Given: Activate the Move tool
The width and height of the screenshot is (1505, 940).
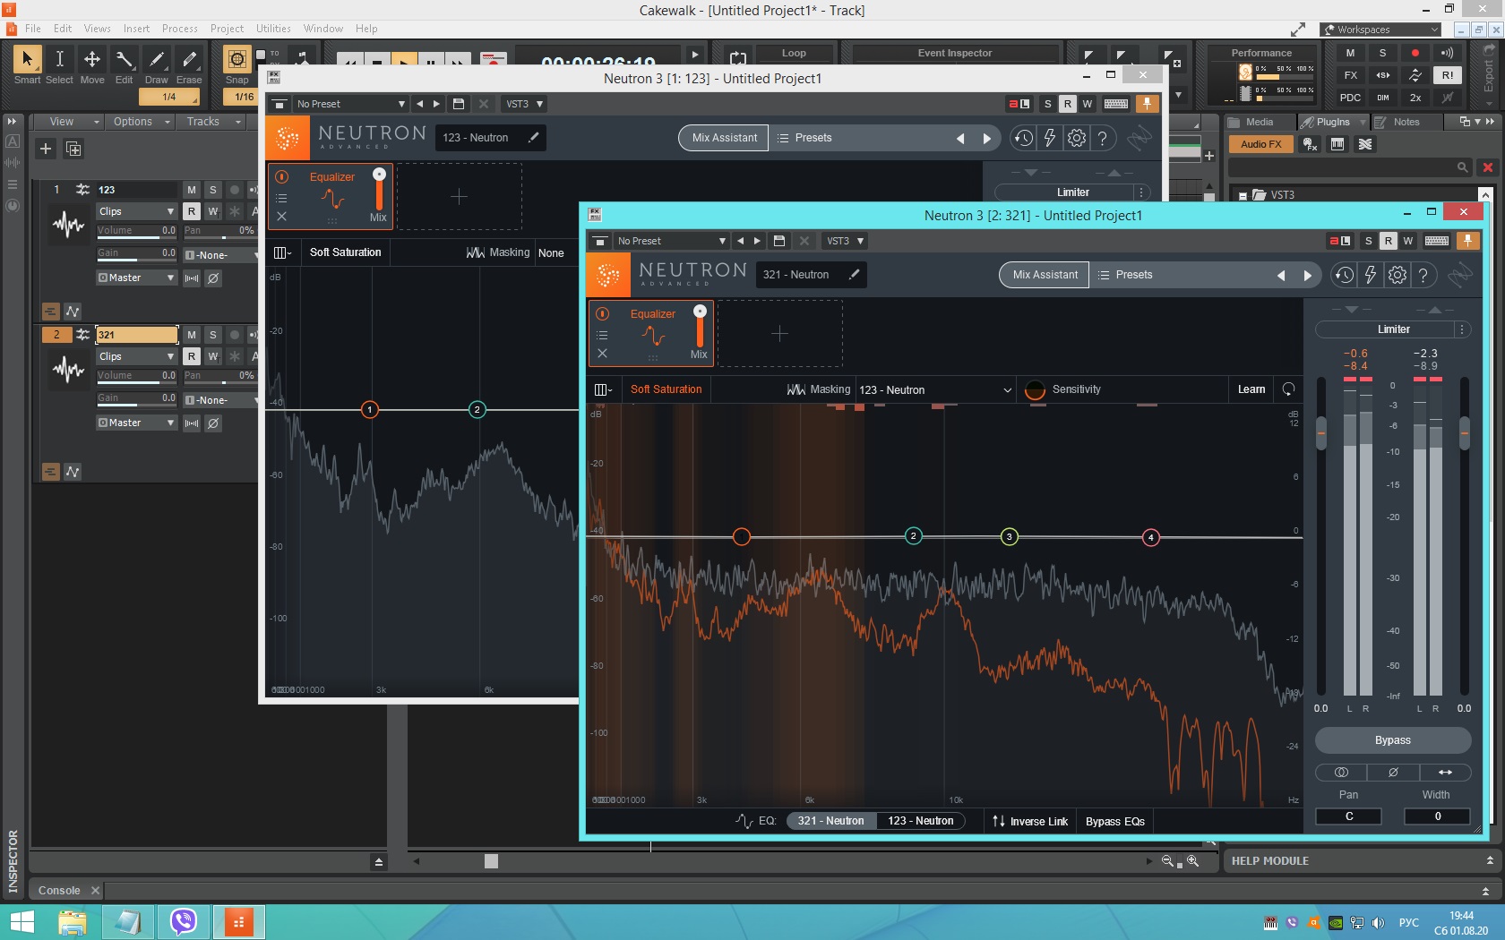Looking at the screenshot, I should click(x=92, y=65).
